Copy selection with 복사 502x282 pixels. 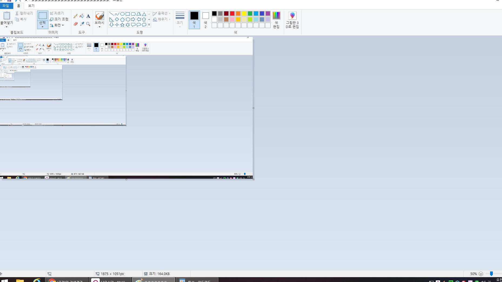click(x=21, y=19)
